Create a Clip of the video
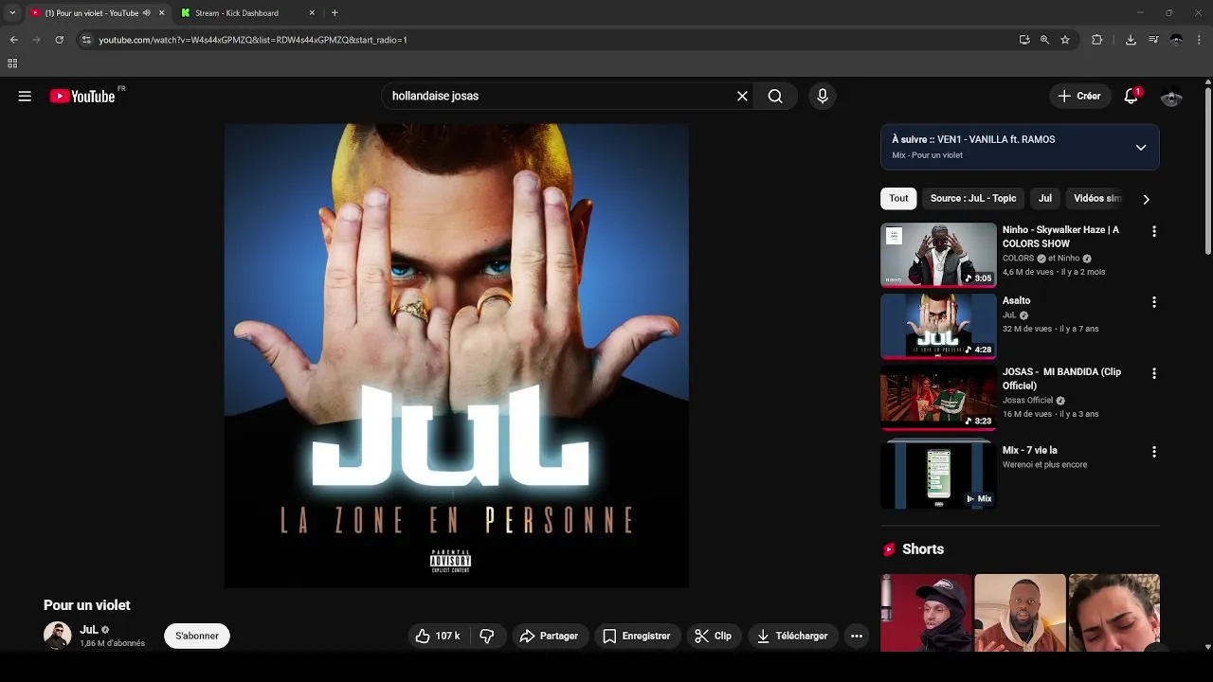 pyautogui.click(x=713, y=636)
